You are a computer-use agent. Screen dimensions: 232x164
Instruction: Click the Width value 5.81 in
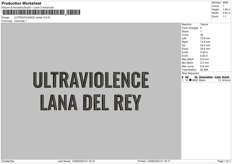(227, 13)
